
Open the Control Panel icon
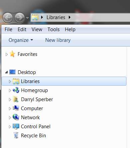pos(16,126)
